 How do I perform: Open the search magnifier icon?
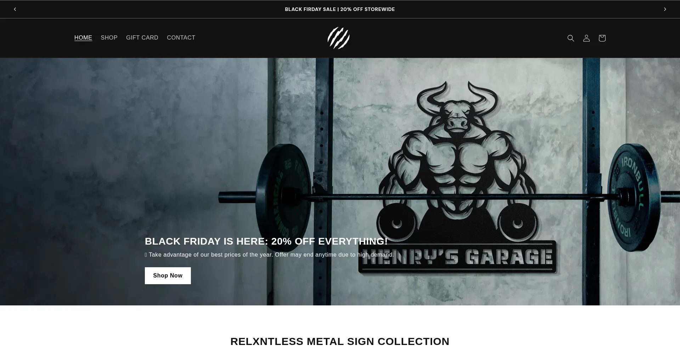point(571,38)
